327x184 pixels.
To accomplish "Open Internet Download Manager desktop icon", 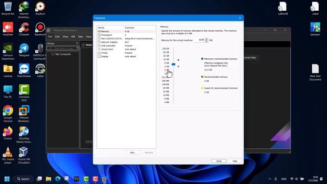I will (x=24, y=10).
